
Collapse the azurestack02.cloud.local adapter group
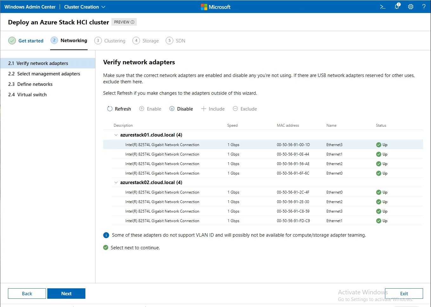pyautogui.click(x=116, y=182)
